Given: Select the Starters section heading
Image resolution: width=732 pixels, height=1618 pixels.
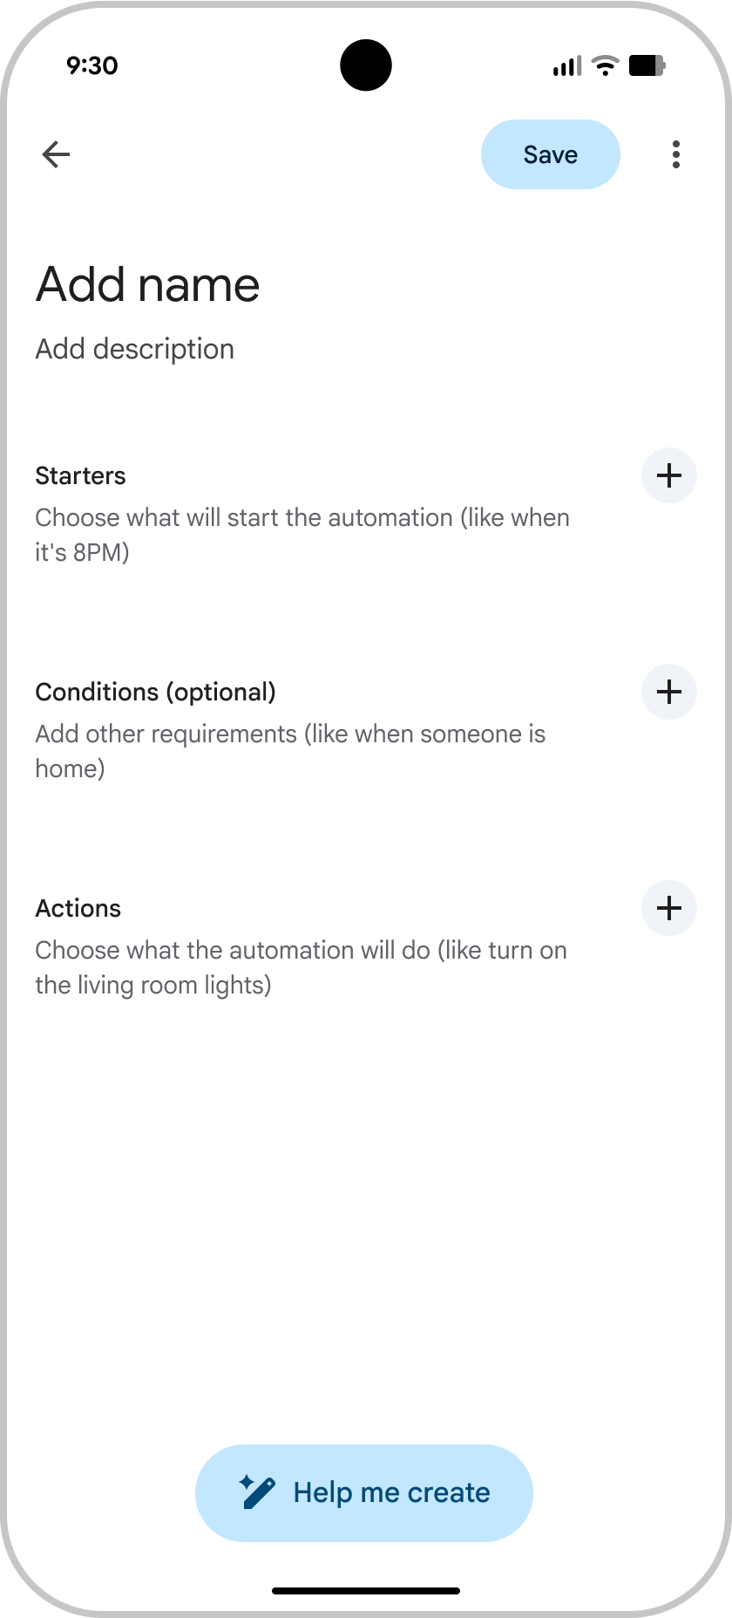Looking at the screenshot, I should tap(80, 475).
